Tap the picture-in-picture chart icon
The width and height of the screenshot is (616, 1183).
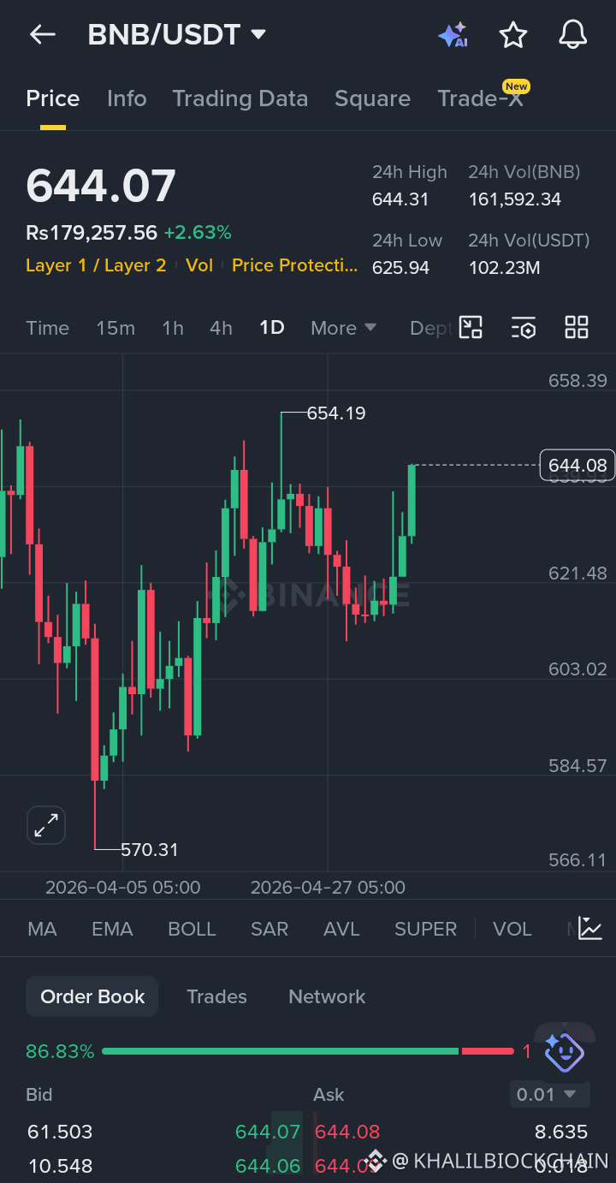tap(471, 328)
